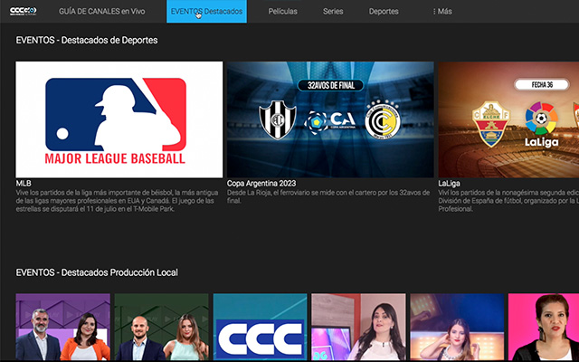579x362 pixels.
Task: Click the Copa Argentina 2023 title text
Action: [262, 184]
